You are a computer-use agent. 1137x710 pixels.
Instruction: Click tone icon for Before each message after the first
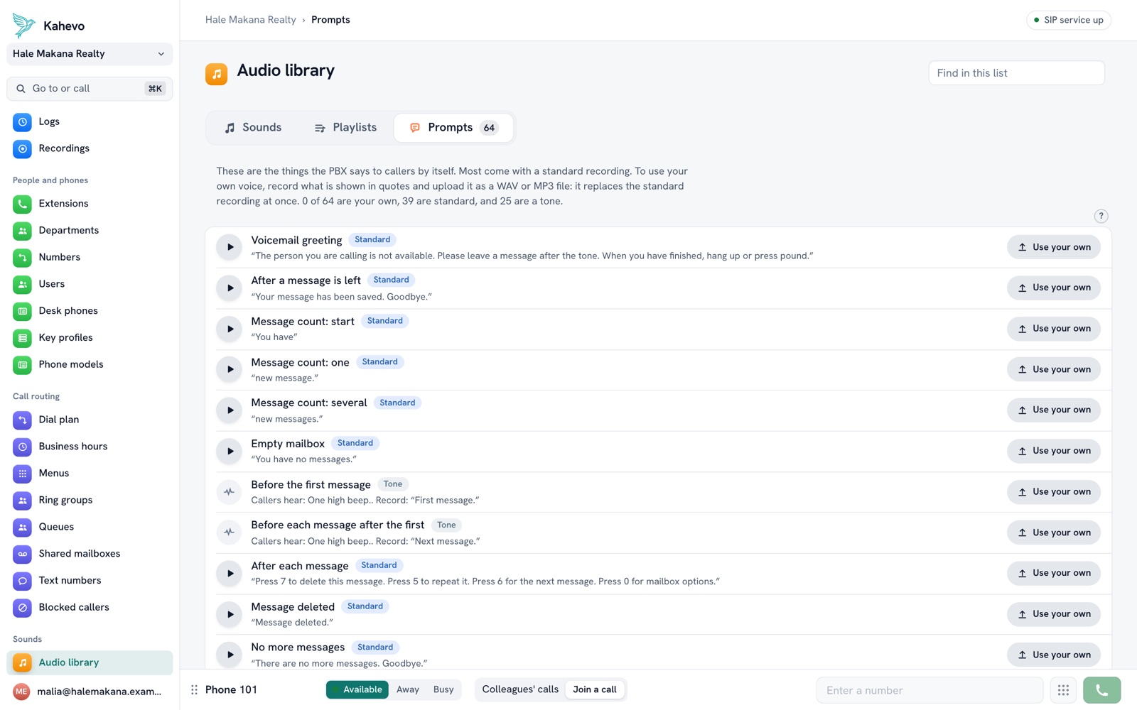(230, 532)
